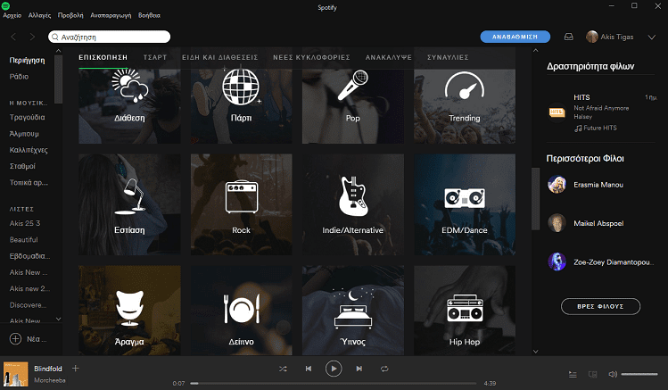Open the Δείπνο dinner plate tile
The image size is (668, 390).
[241, 311]
